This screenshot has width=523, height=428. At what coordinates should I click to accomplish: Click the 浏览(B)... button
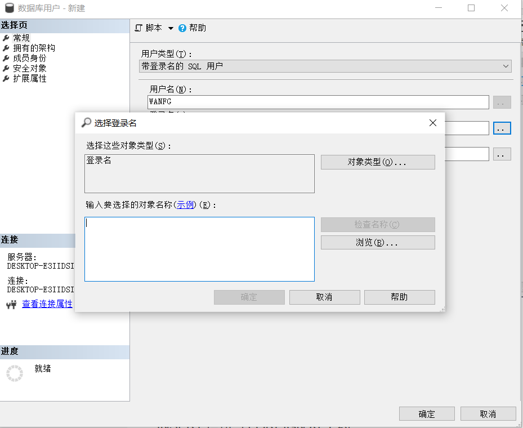377,242
